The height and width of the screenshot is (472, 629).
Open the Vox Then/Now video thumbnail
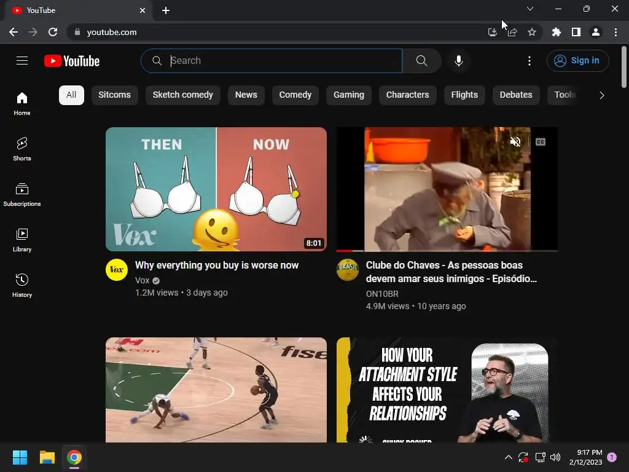point(216,189)
